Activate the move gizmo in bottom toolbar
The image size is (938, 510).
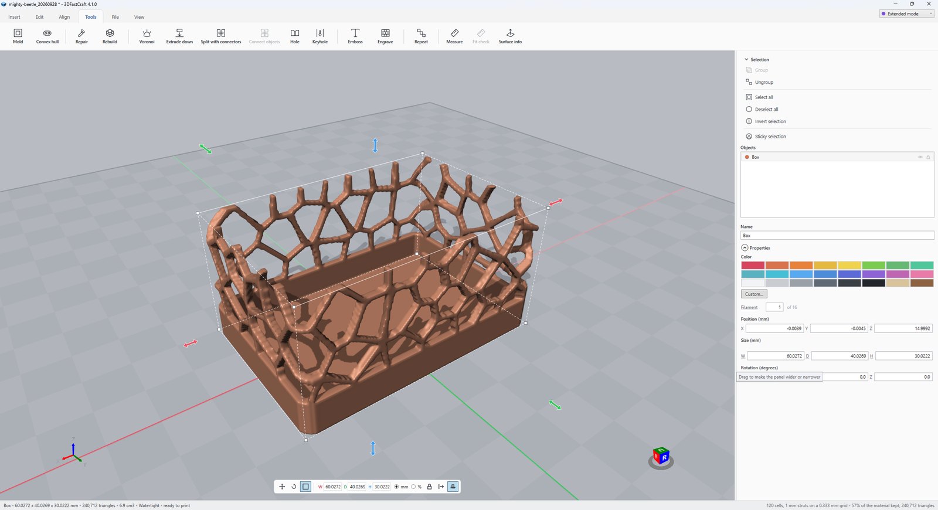[x=282, y=487]
